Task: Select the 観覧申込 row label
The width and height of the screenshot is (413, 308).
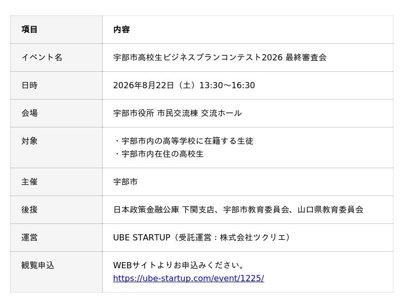Action: pyautogui.click(x=38, y=265)
